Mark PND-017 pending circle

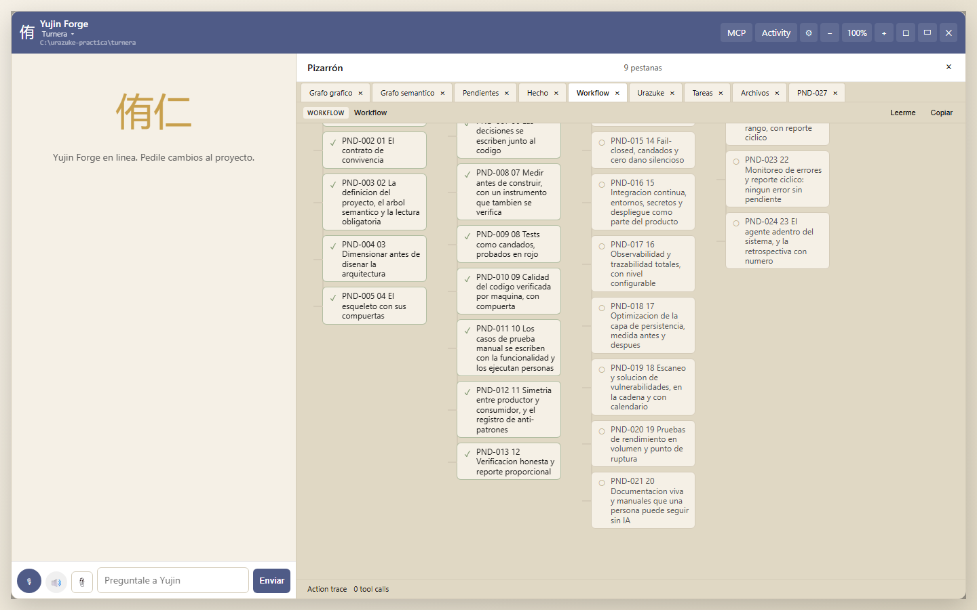(602, 247)
